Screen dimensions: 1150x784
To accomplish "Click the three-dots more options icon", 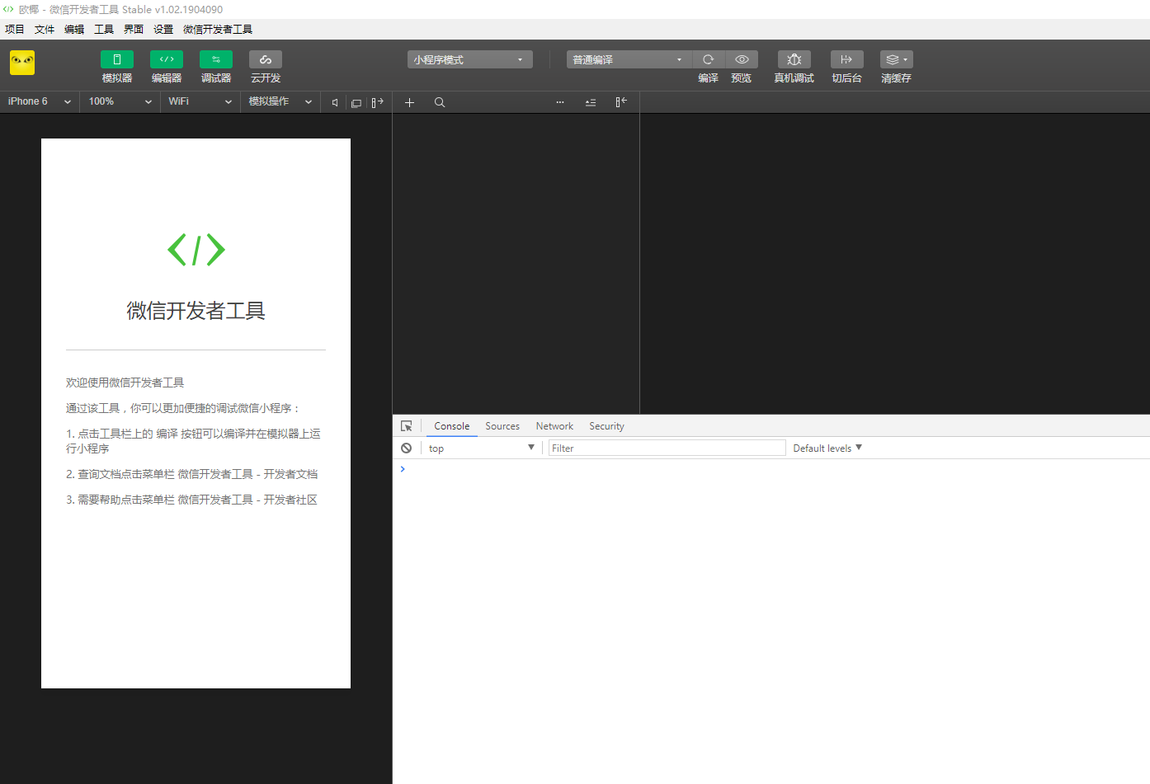I will [560, 102].
